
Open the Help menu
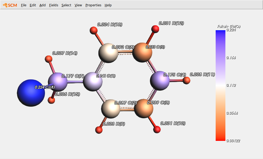108,5
